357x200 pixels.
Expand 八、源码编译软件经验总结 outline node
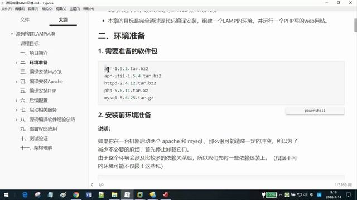click(16, 119)
